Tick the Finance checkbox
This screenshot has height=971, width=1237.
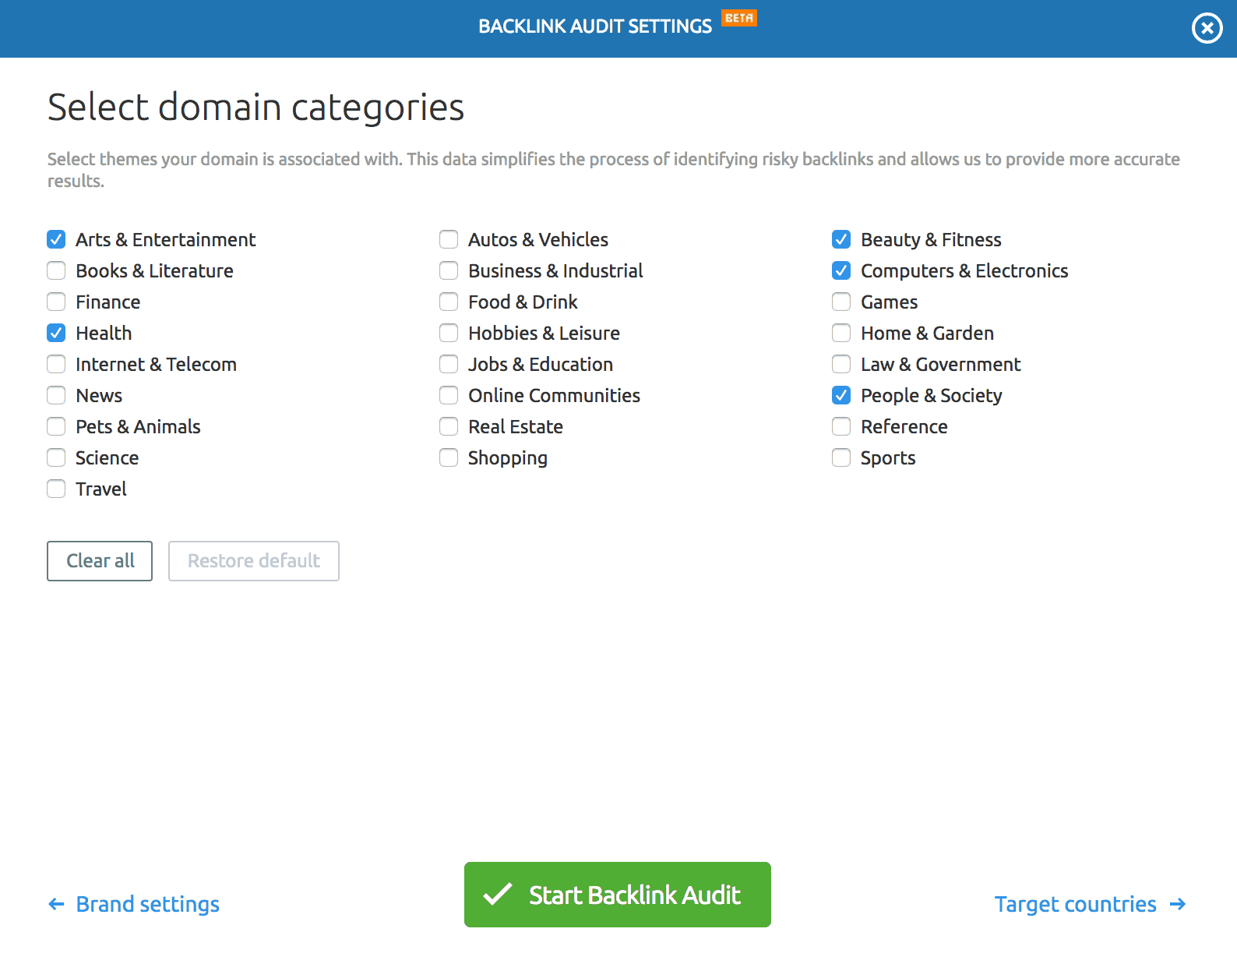(x=56, y=302)
